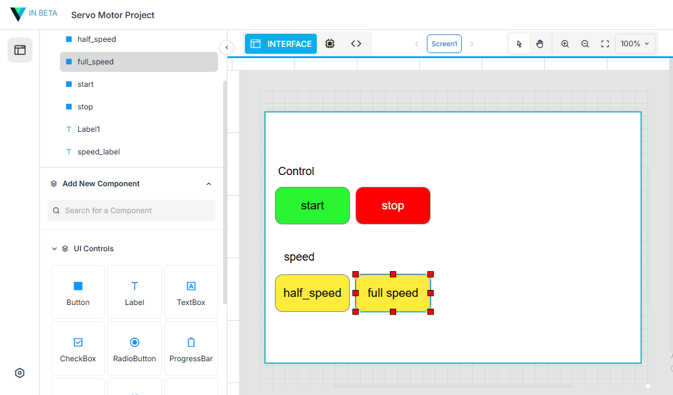Collapse the UI Controls group

(54, 249)
